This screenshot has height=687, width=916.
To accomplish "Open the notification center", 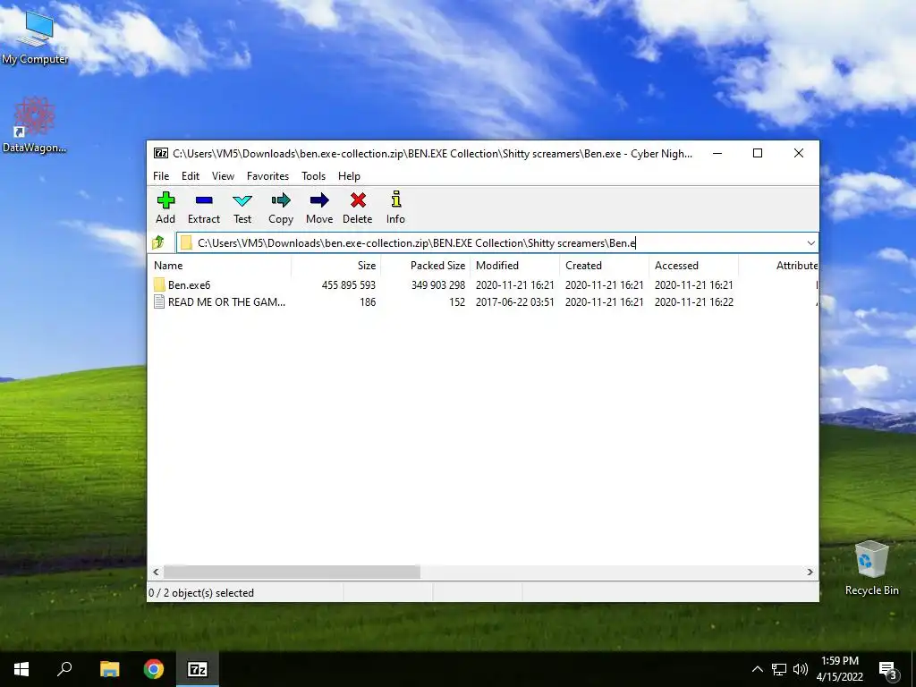I will pyautogui.click(x=888, y=669).
